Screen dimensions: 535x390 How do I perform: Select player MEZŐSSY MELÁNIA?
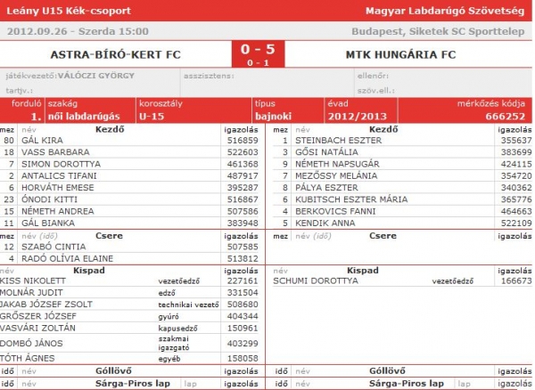(336, 175)
